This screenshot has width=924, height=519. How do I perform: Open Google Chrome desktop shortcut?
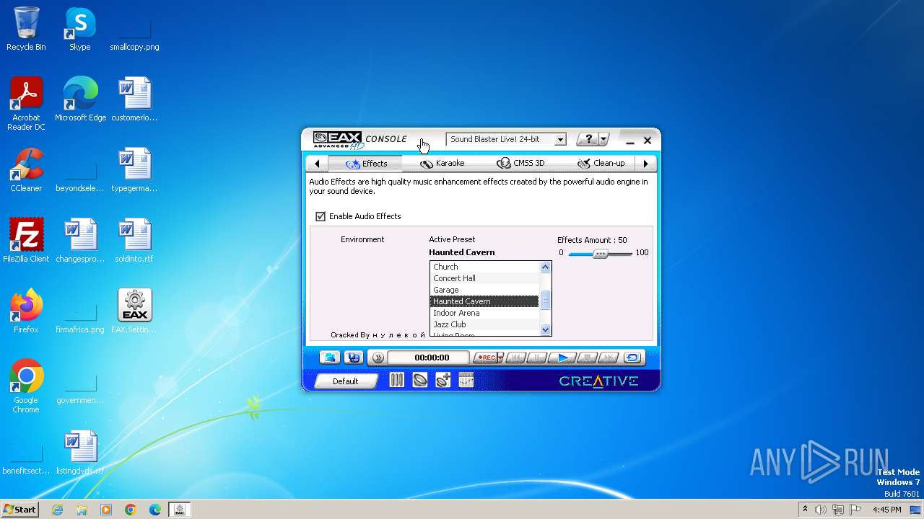26,386
